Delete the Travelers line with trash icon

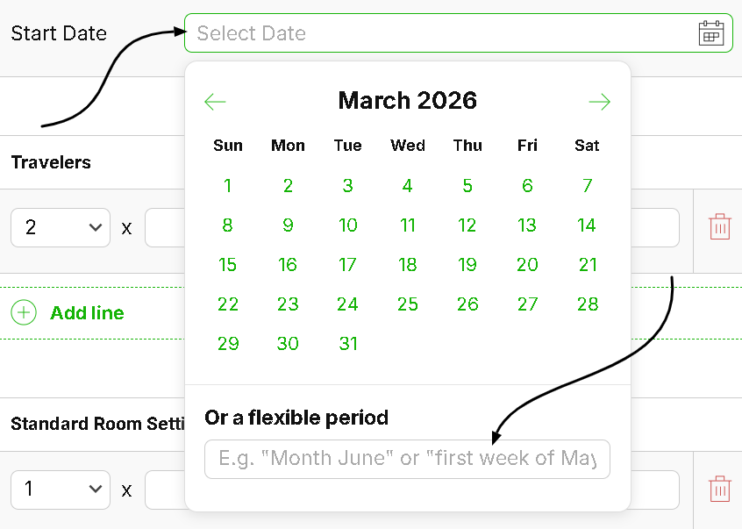point(719,227)
